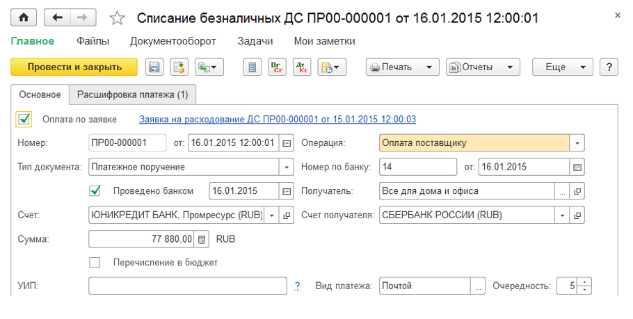This screenshot has width=633, height=319.
Task: Enable the Перечисление в бюджет checkbox
Action: click(x=95, y=263)
